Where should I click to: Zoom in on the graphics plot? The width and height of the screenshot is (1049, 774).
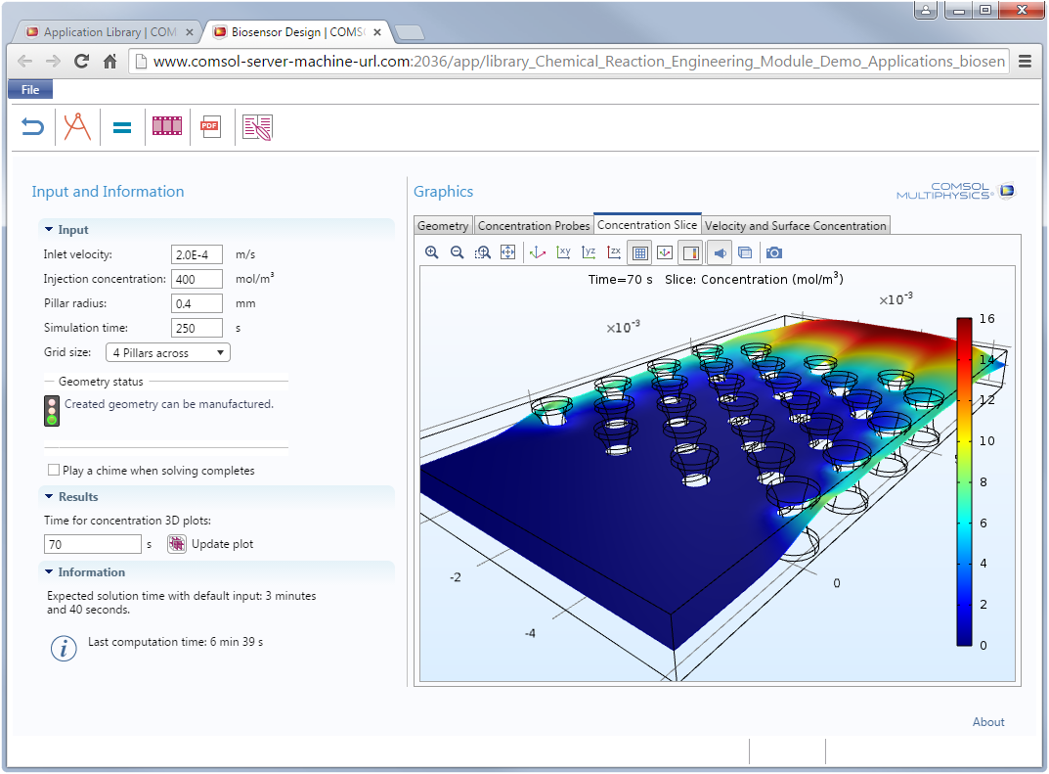[432, 252]
